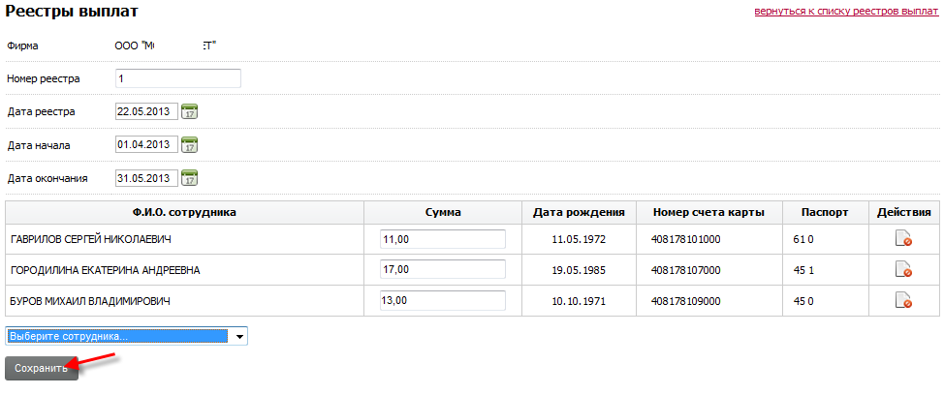Focus the Номер реестра input field
944x395 pixels.
tap(178, 78)
